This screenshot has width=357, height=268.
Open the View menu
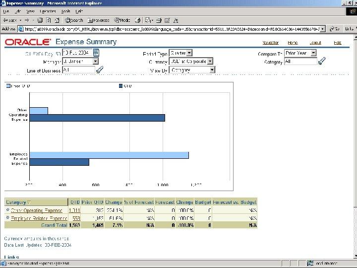(30, 11)
